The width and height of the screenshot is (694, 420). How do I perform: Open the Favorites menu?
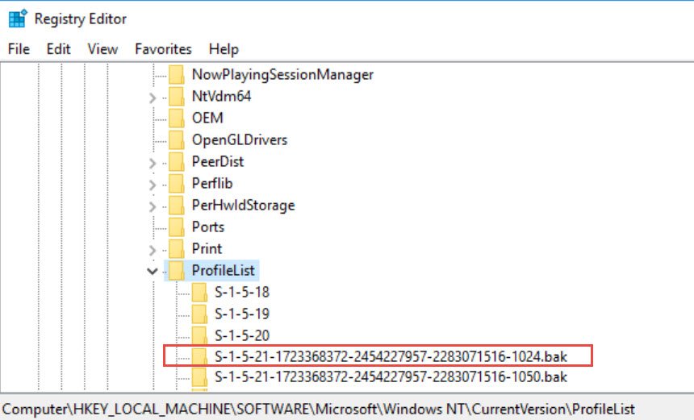point(163,48)
